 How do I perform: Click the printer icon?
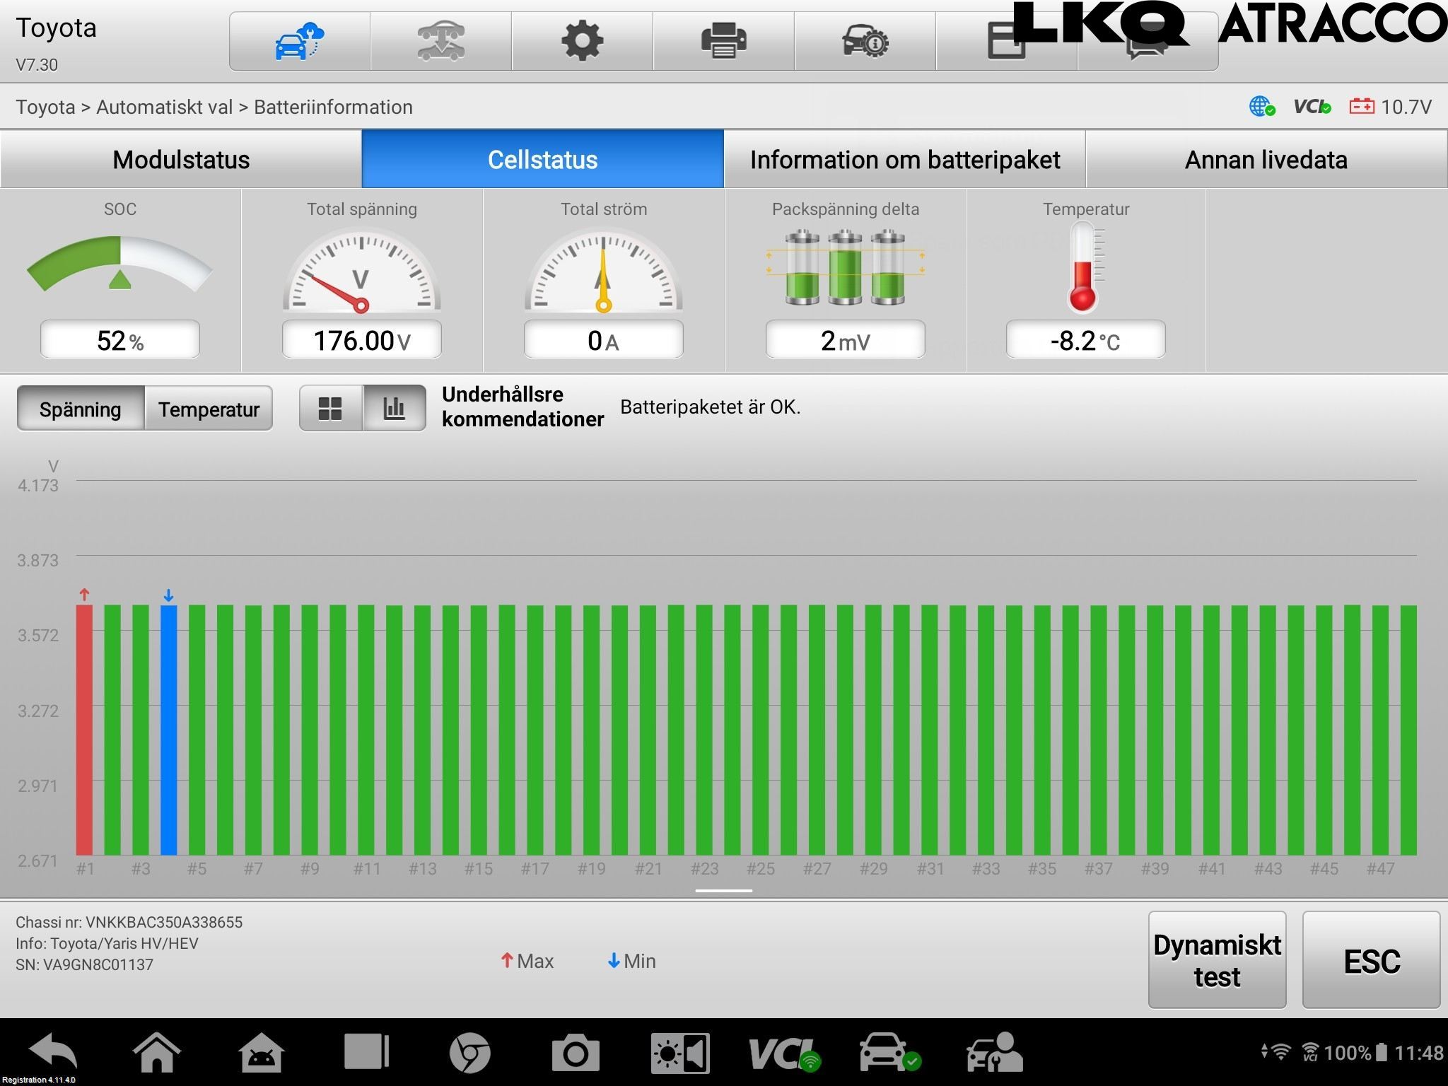[723, 41]
